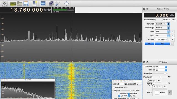
Task: Toggle peak detect D button
Action: (x=154, y=81)
